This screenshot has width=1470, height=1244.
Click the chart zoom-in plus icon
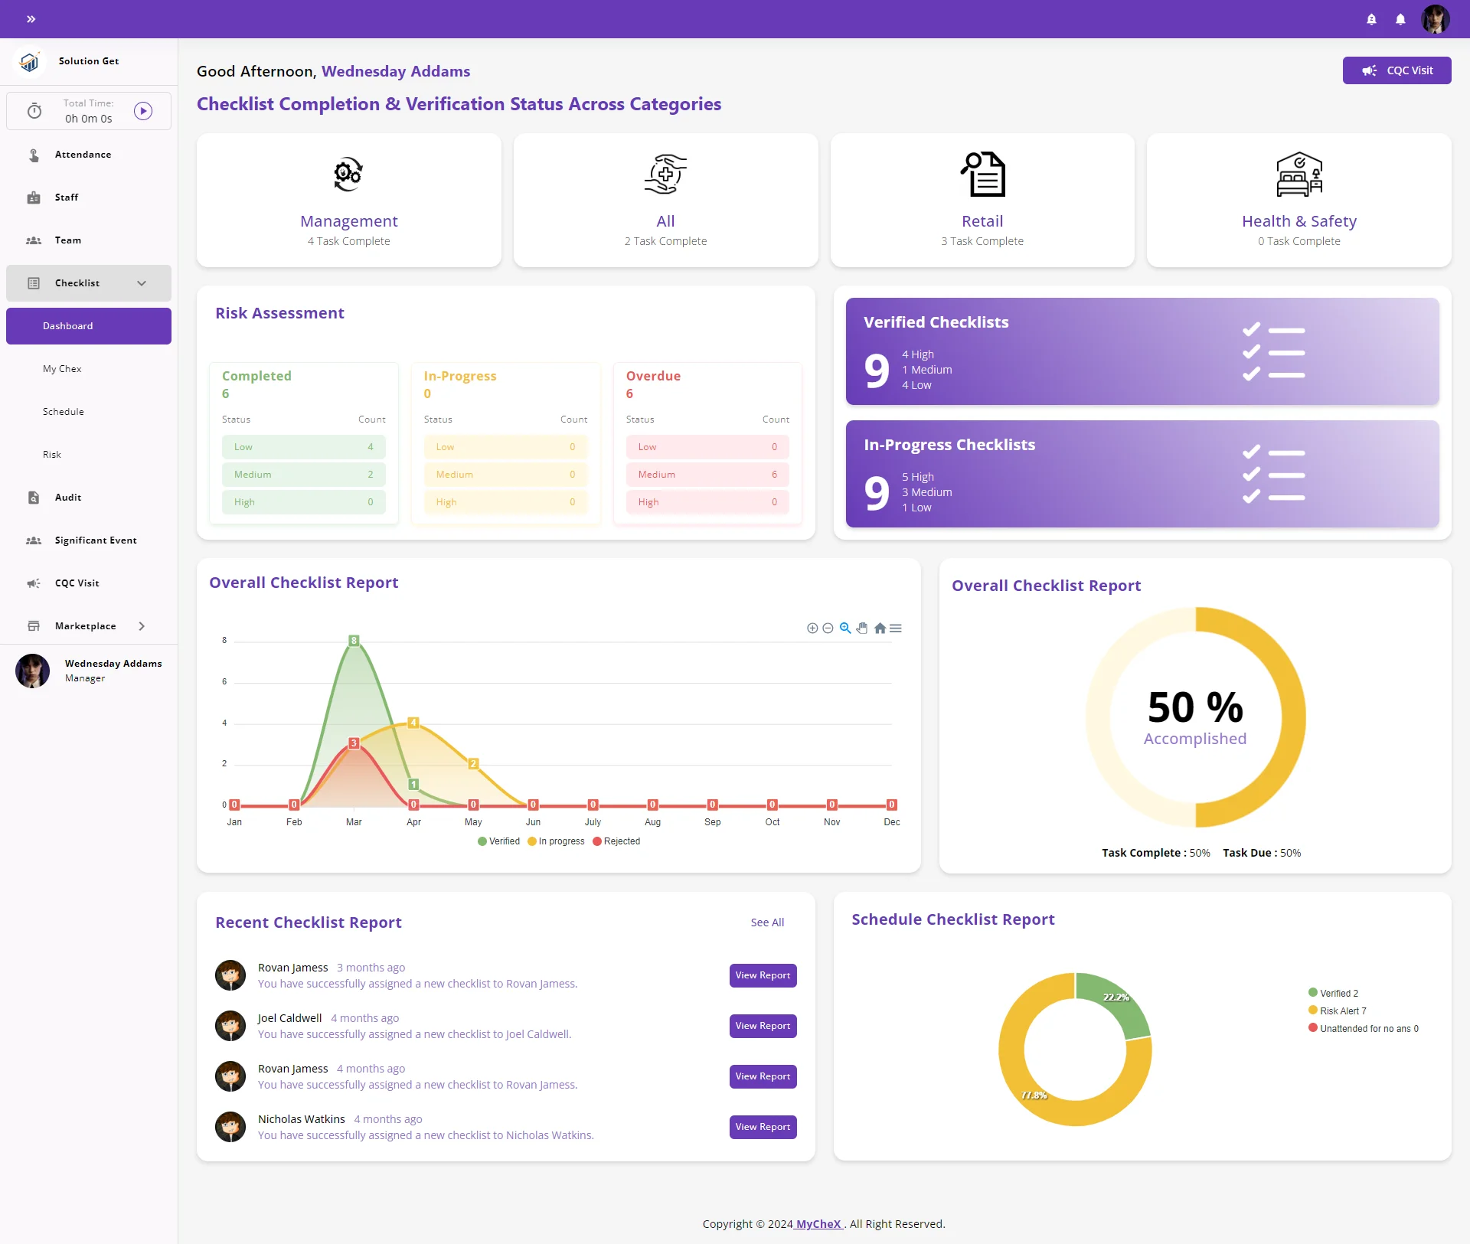pyautogui.click(x=812, y=629)
